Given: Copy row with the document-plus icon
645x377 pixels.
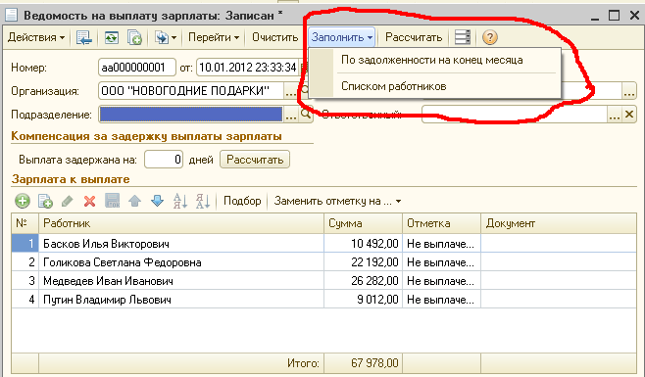Looking at the screenshot, I should [x=45, y=201].
